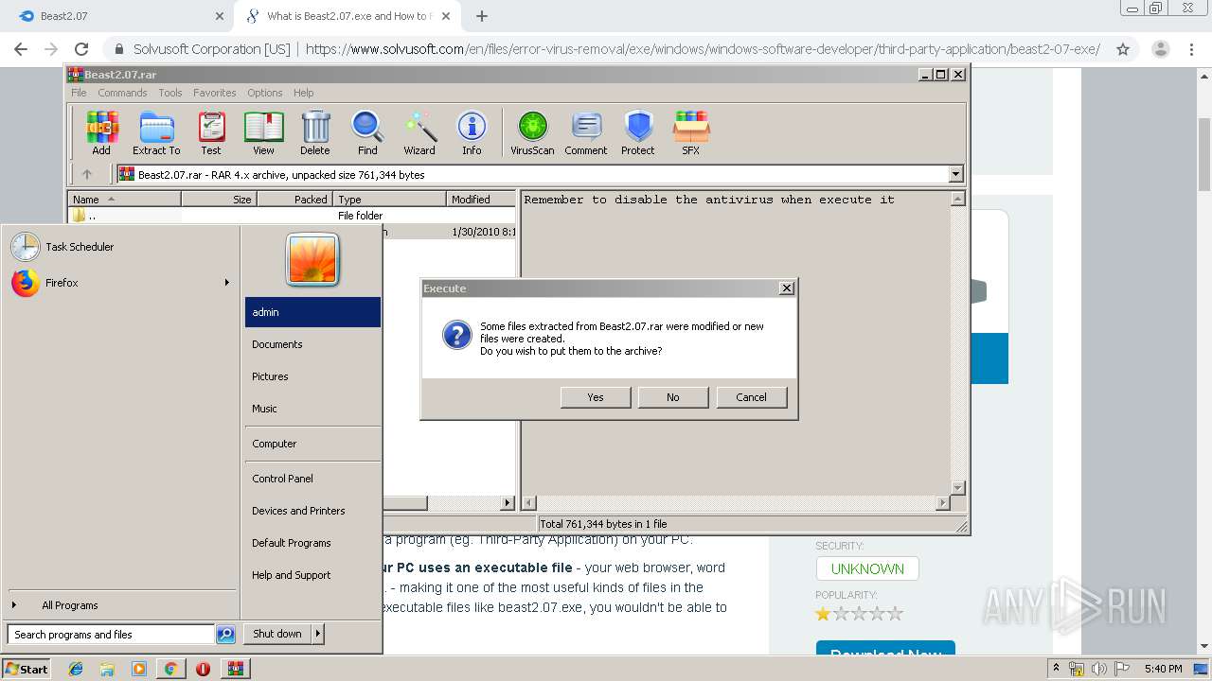
Task: Click the View file icon
Action: tap(263, 132)
